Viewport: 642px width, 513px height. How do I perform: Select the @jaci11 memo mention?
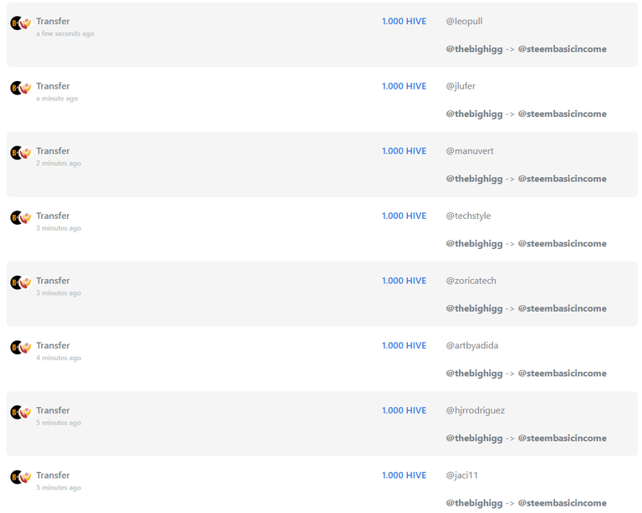point(461,475)
